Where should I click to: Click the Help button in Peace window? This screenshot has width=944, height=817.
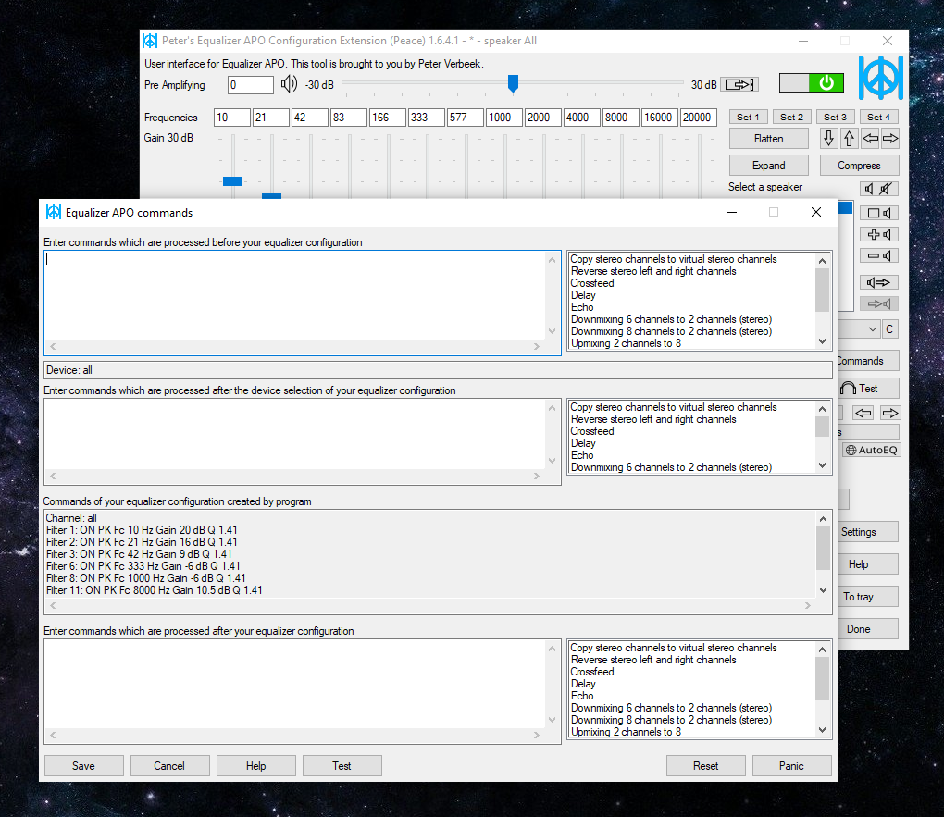coord(867,564)
